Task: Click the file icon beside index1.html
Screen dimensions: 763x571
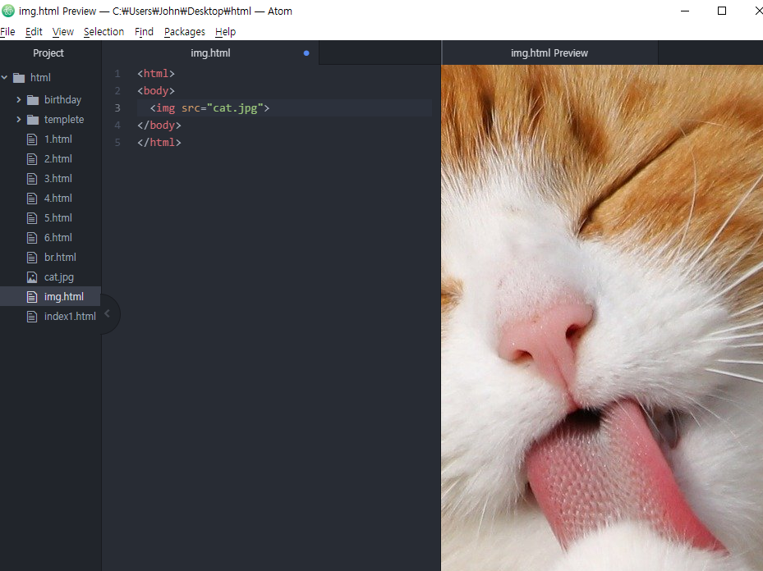Action: (32, 317)
